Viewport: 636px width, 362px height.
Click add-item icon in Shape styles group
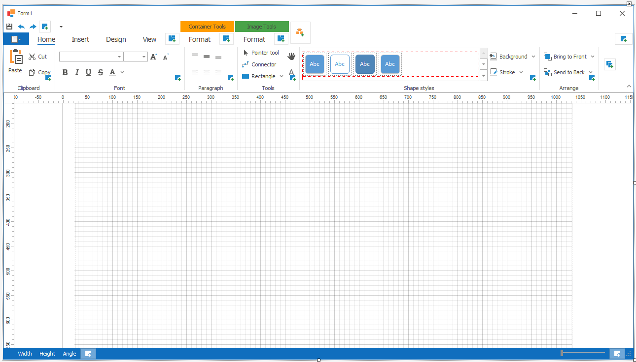pos(533,78)
